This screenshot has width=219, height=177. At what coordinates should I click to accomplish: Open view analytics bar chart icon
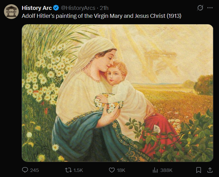coord(155,170)
